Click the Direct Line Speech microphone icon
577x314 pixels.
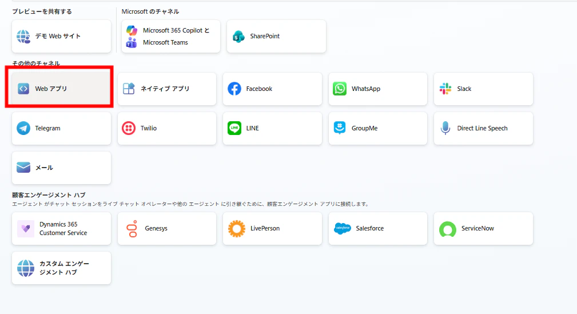(445, 128)
